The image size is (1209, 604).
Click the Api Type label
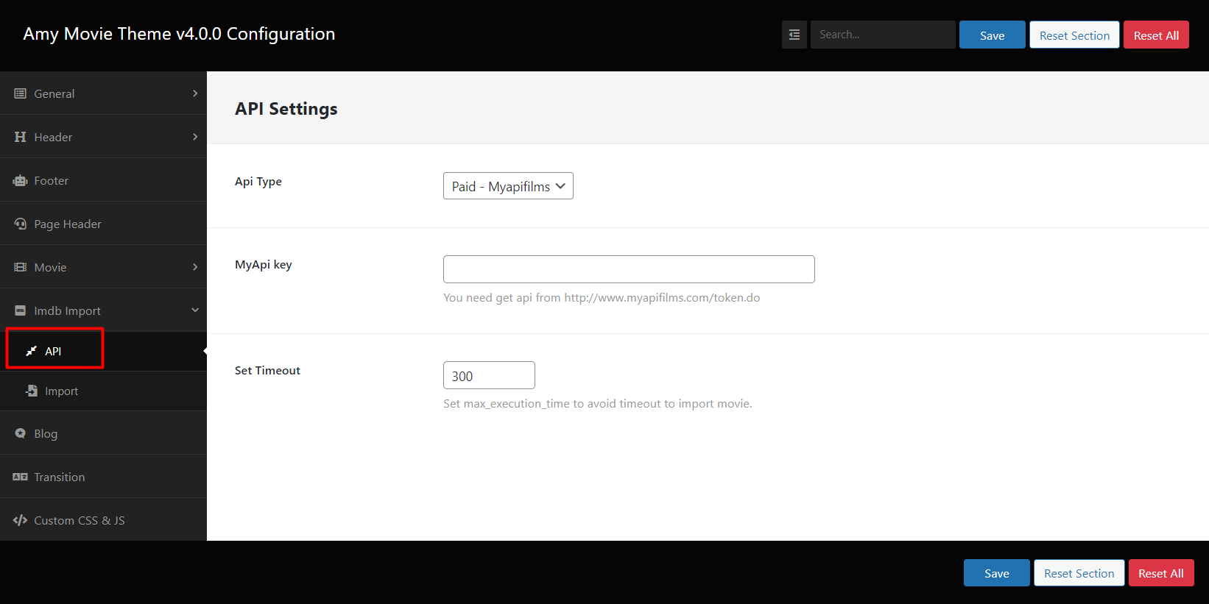pyautogui.click(x=258, y=182)
